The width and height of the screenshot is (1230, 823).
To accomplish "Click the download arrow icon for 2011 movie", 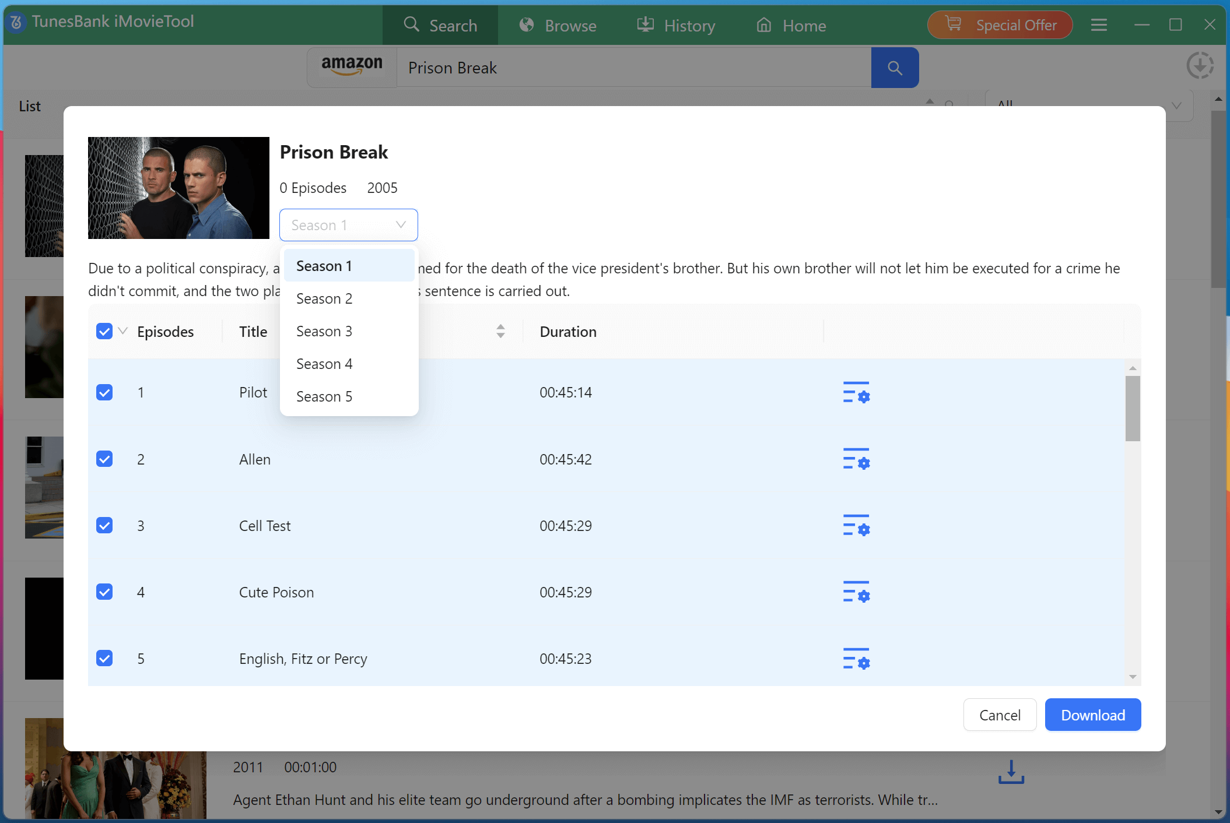I will coord(1011,772).
